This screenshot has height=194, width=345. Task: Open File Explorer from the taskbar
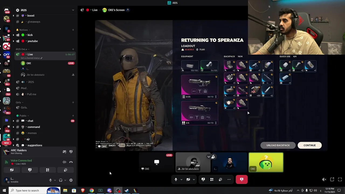point(65,190)
